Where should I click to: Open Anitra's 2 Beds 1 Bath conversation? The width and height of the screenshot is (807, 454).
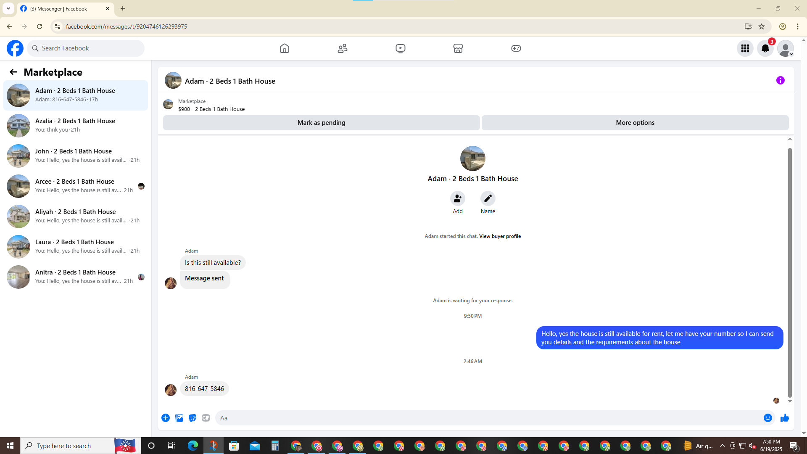(x=76, y=277)
